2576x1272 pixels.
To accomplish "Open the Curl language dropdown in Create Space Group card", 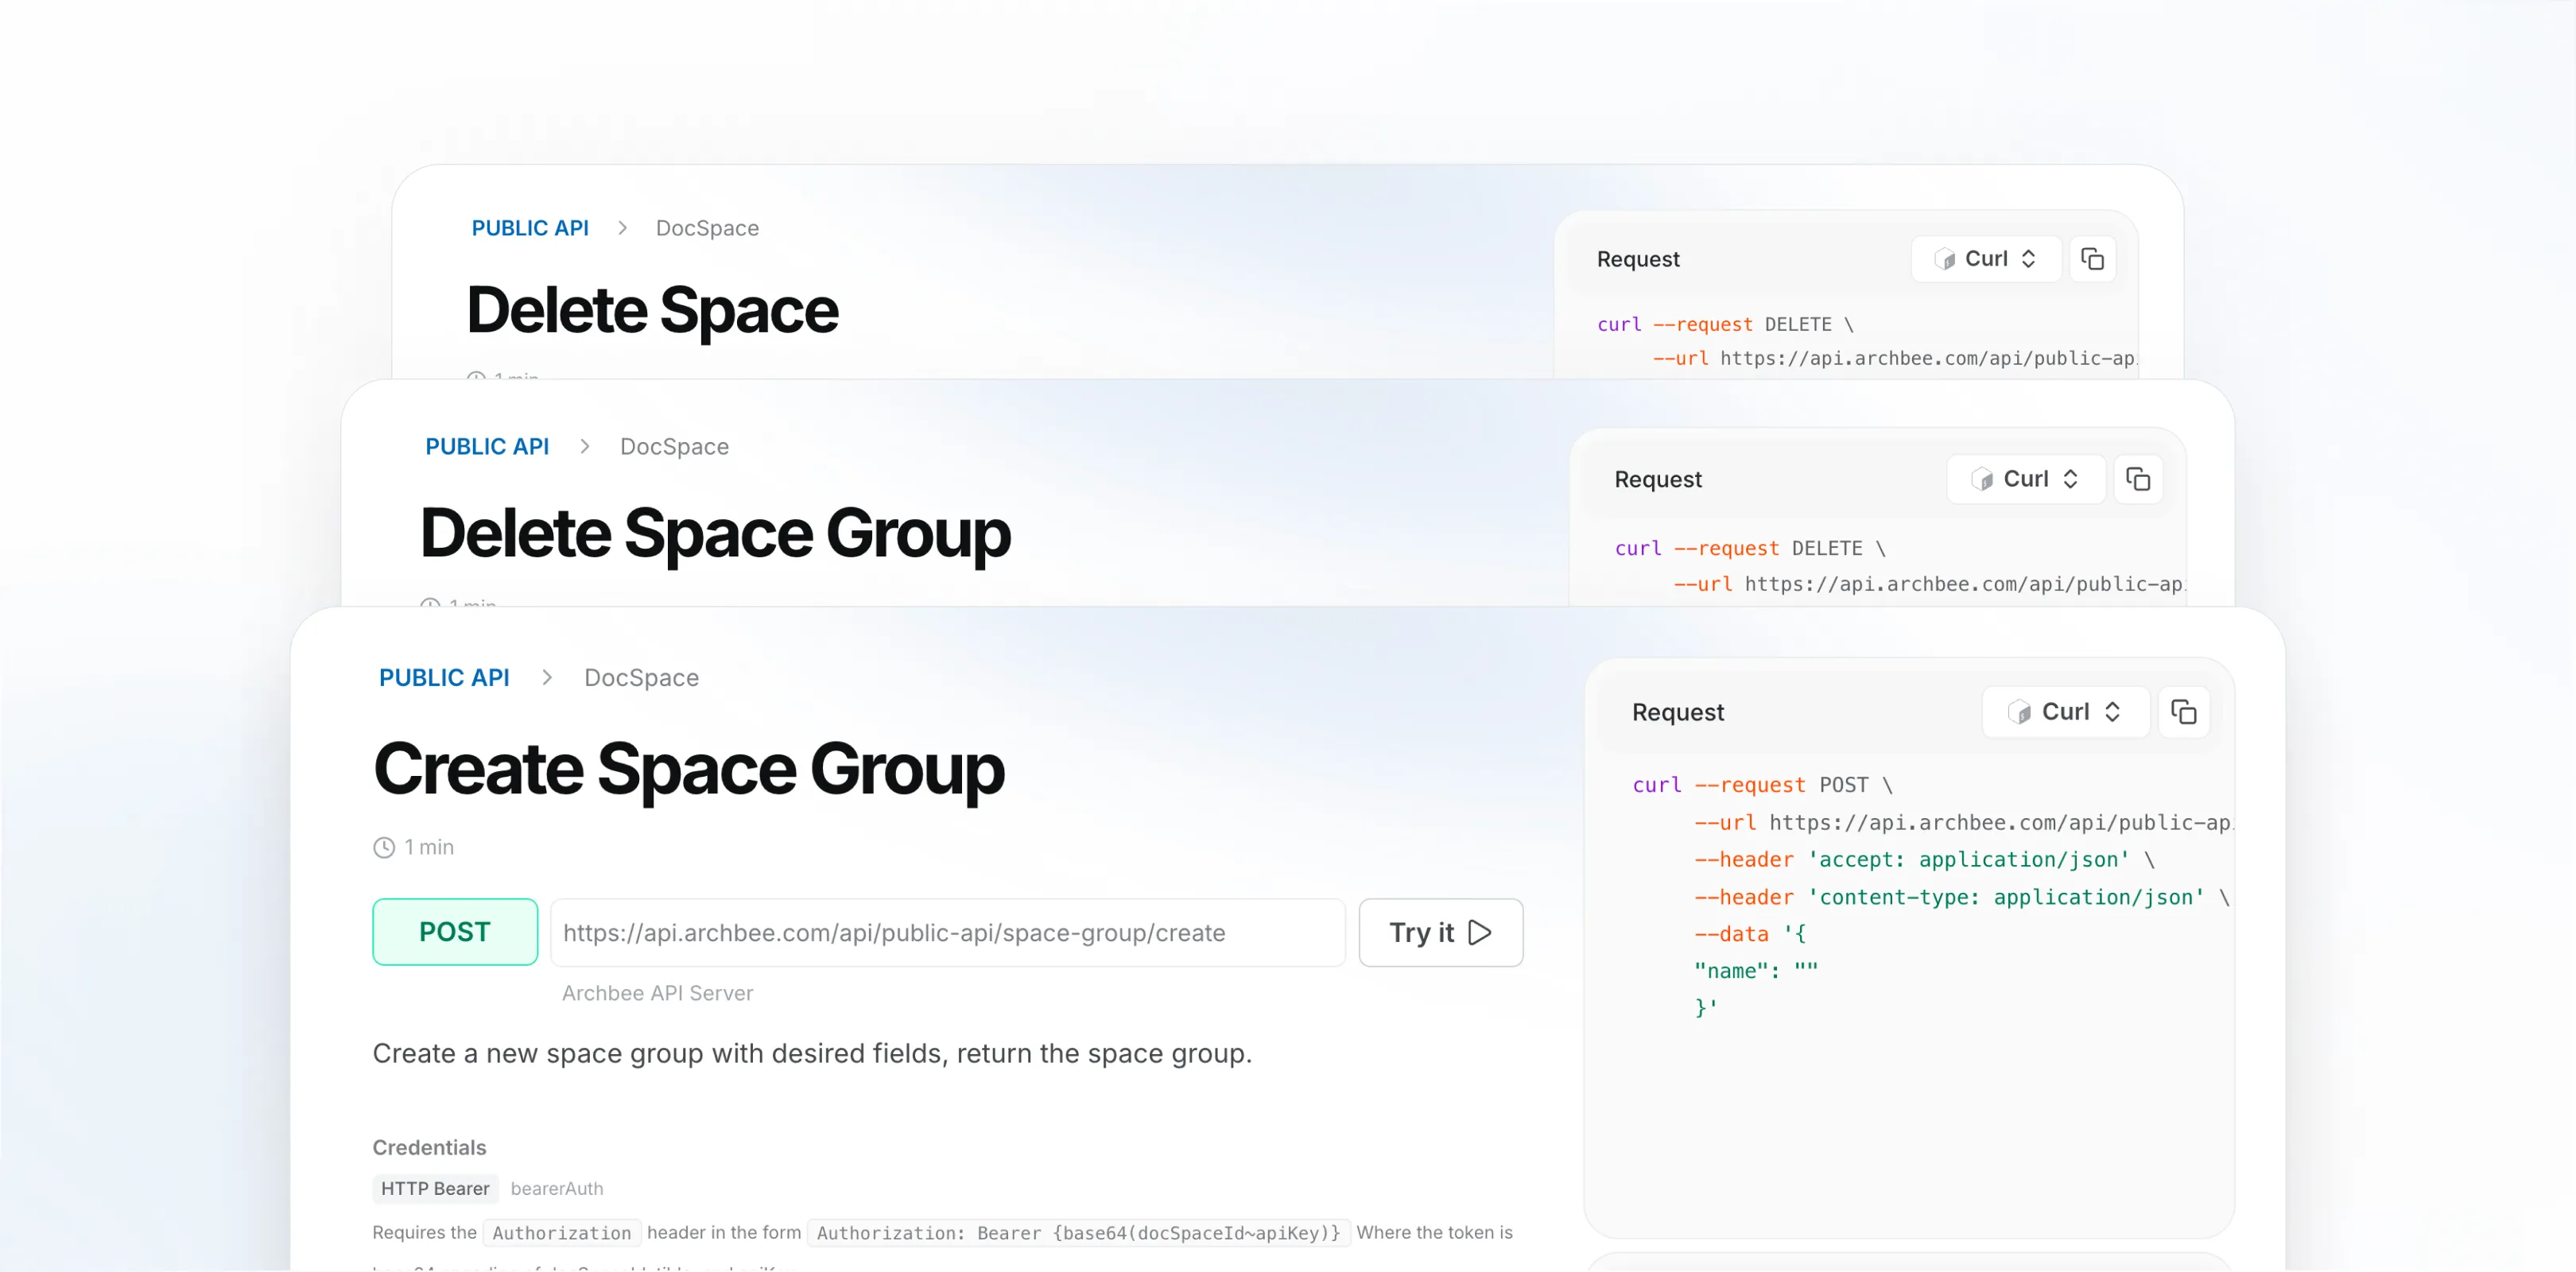I will coord(2066,712).
